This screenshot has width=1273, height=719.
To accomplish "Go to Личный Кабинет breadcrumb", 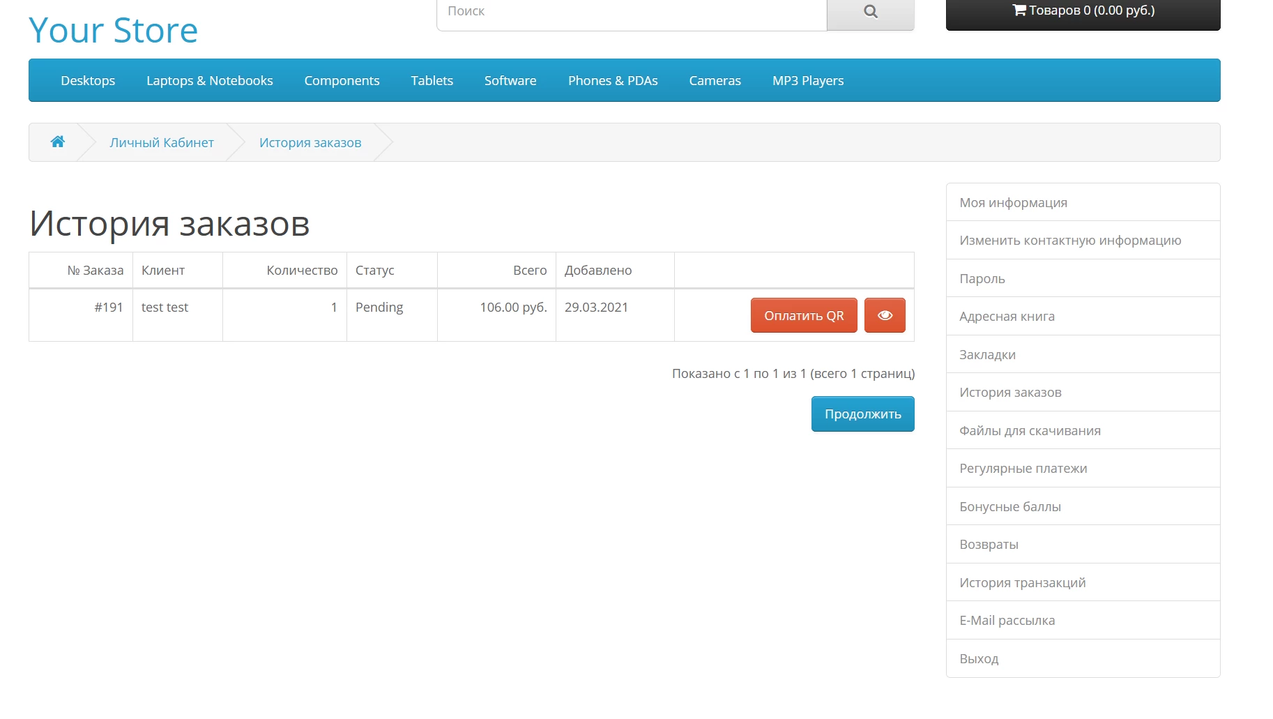I will point(162,142).
